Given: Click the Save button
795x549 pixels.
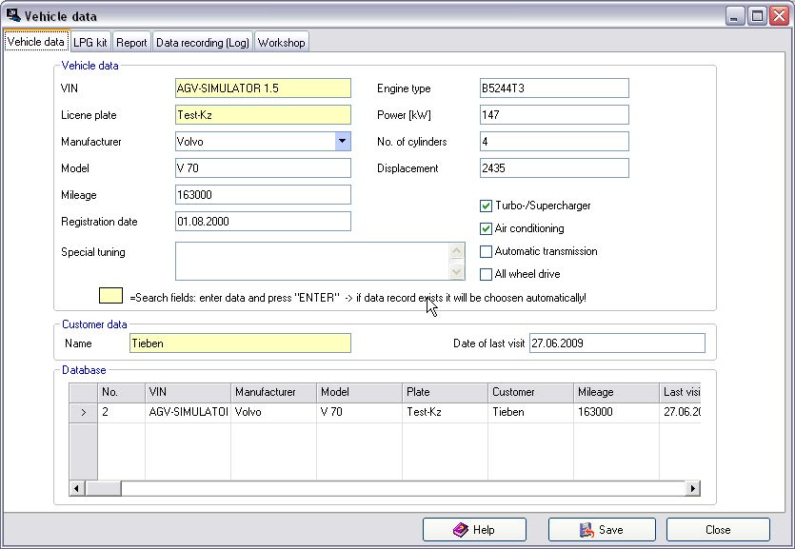Looking at the screenshot, I should (602, 530).
